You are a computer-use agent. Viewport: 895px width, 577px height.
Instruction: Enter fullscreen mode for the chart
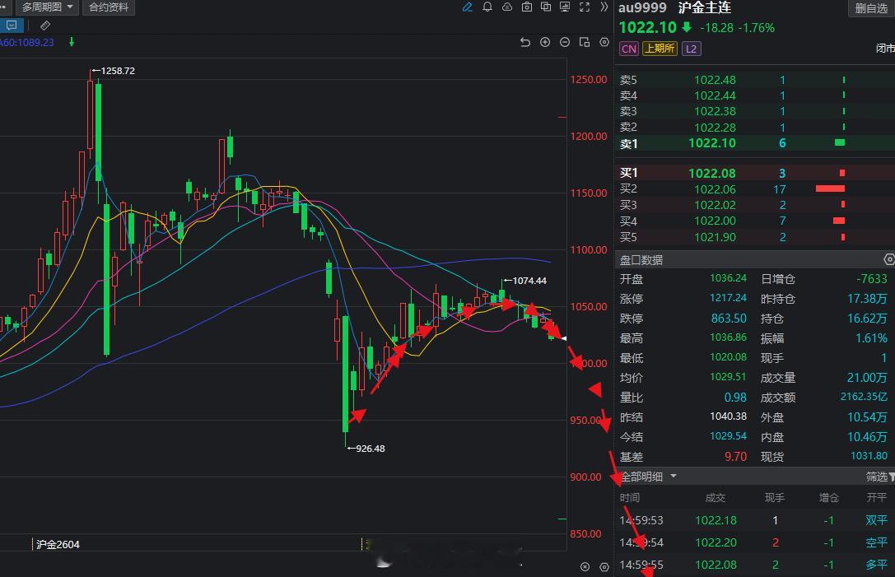(585, 8)
